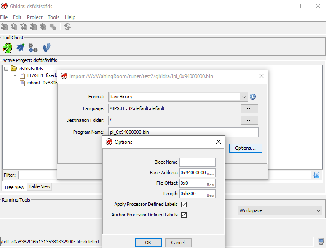The width and height of the screenshot is (326, 248).
Task: Click the format info icon
Action: 253,97
